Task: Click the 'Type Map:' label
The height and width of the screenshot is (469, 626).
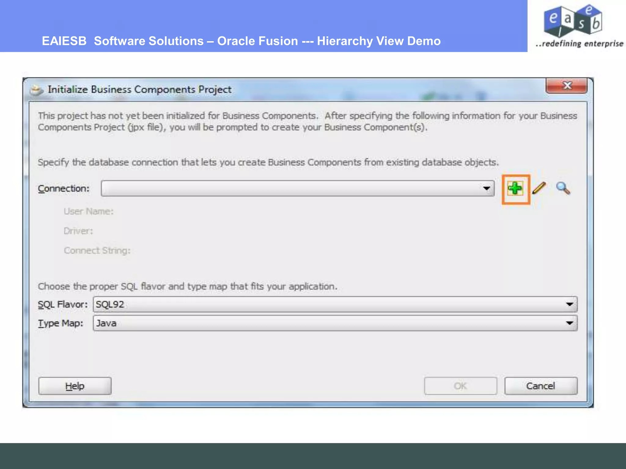Action: (61, 323)
